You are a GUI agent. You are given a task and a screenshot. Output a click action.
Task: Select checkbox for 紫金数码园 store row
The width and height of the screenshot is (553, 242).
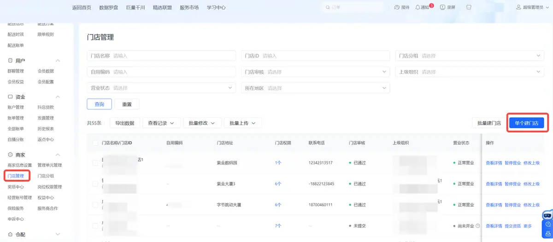[x=95, y=163]
